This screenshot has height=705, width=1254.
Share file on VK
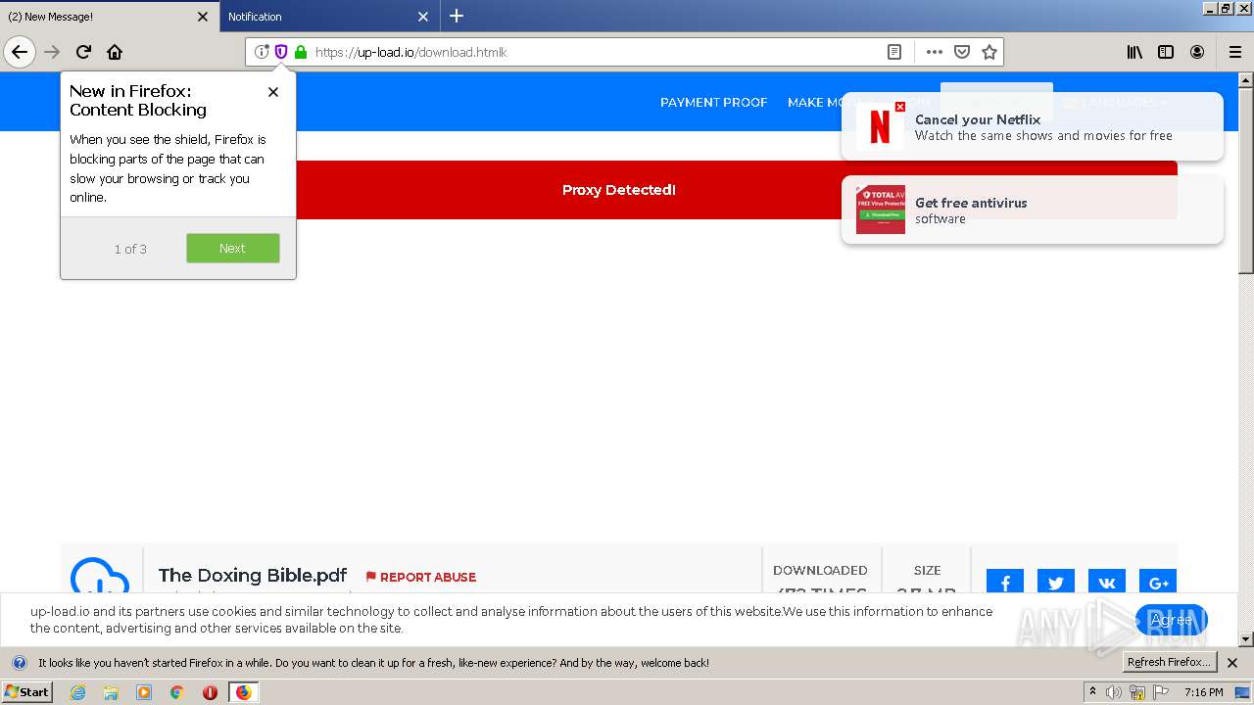[x=1107, y=583]
